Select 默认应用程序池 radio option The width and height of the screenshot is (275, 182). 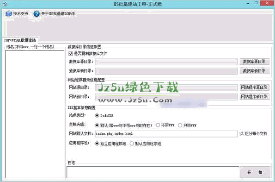pos(132,144)
